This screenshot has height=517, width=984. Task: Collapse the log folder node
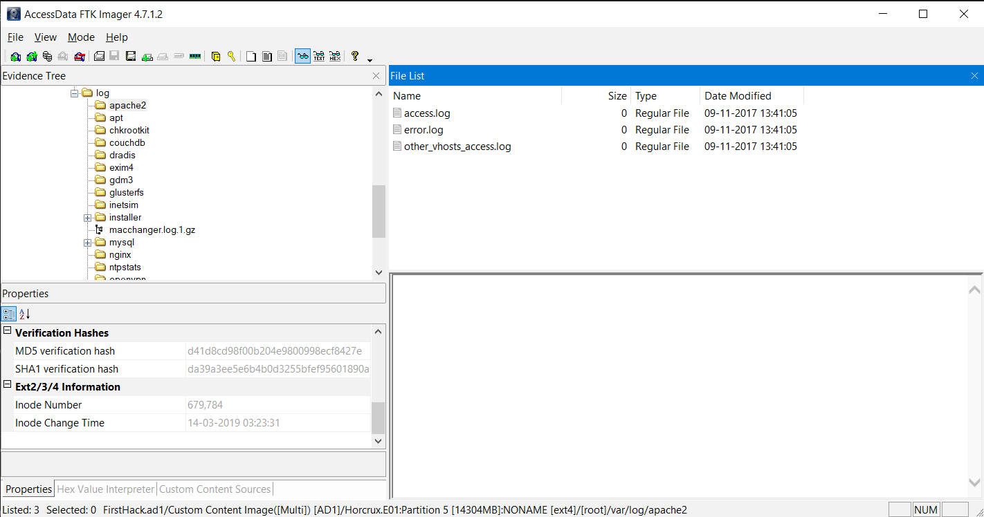[74, 93]
